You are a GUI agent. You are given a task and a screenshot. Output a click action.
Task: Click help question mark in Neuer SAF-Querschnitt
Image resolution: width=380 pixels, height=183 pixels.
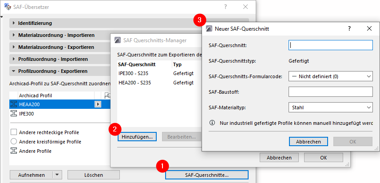349,28
